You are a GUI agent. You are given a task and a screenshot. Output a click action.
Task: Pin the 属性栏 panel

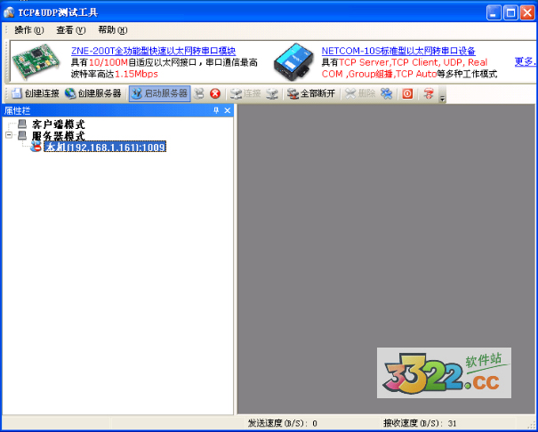[216, 110]
